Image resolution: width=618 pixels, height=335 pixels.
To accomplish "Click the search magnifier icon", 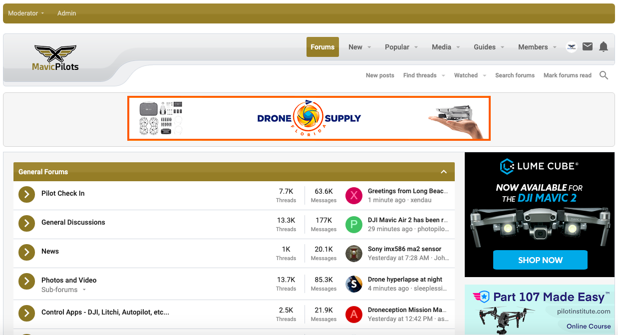I will click(604, 75).
